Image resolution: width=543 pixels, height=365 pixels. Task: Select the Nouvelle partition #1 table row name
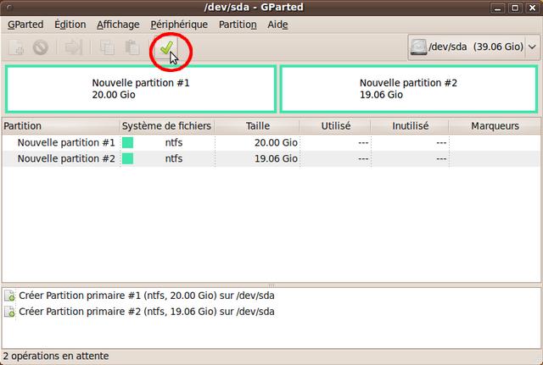(x=66, y=143)
